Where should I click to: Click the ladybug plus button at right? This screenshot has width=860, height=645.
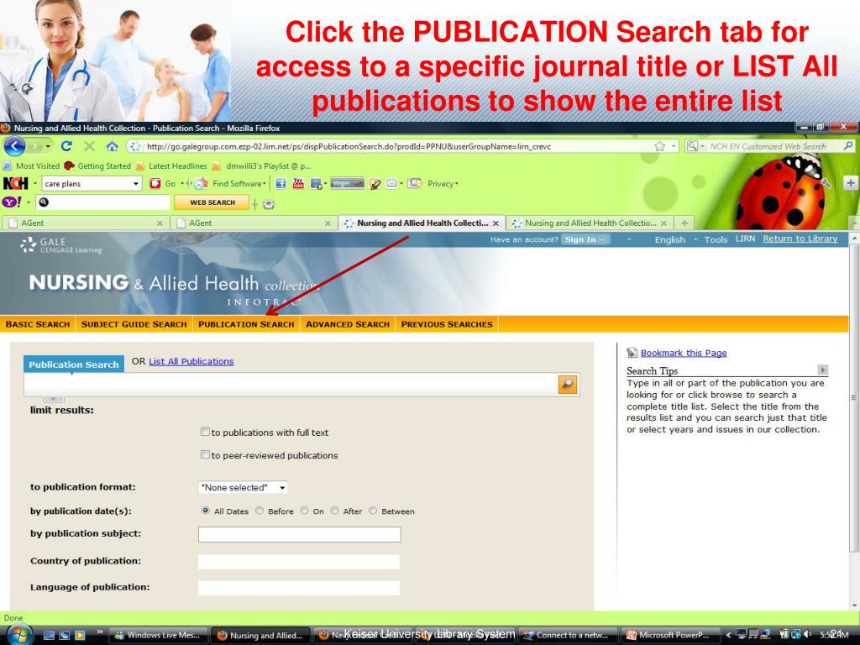[x=850, y=183]
